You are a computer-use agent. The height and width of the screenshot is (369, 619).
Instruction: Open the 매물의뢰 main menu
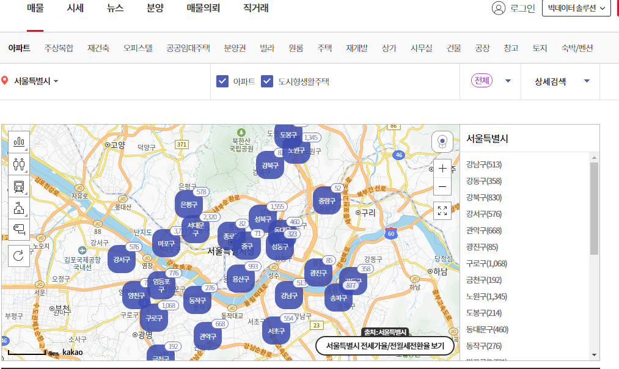(x=203, y=8)
